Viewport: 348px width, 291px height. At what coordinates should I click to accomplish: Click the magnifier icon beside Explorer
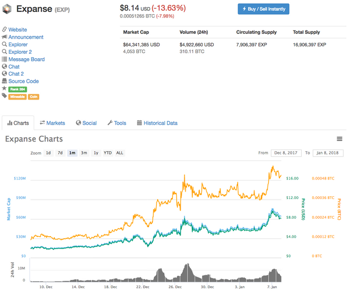[4, 44]
